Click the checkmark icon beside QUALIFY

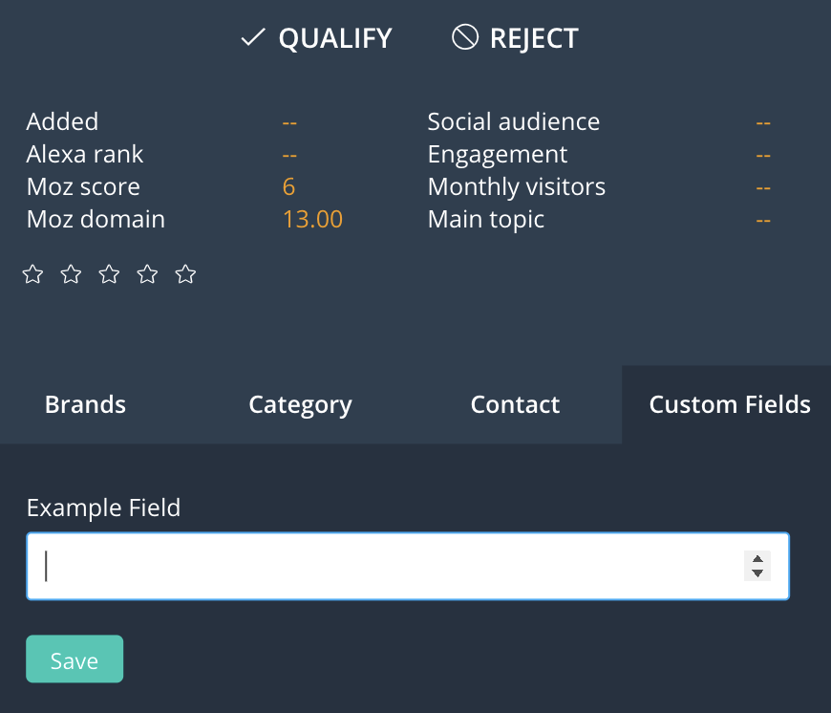point(252,38)
